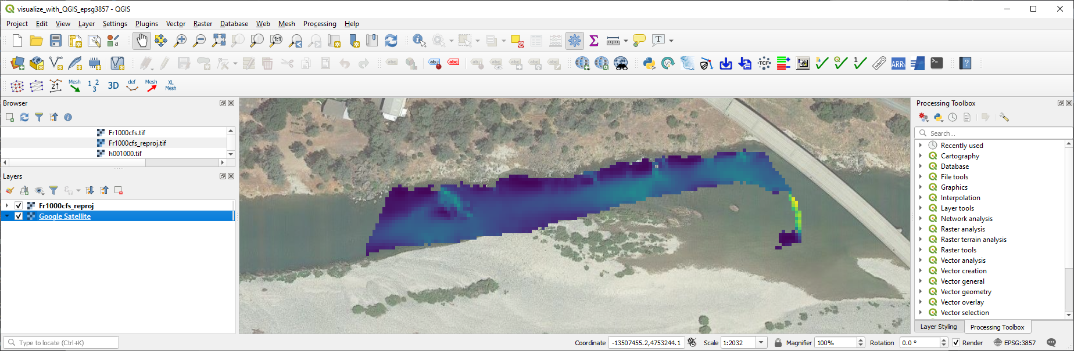Click the 3D mesh tool icon
This screenshot has height=351, width=1074.
click(113, 86)
